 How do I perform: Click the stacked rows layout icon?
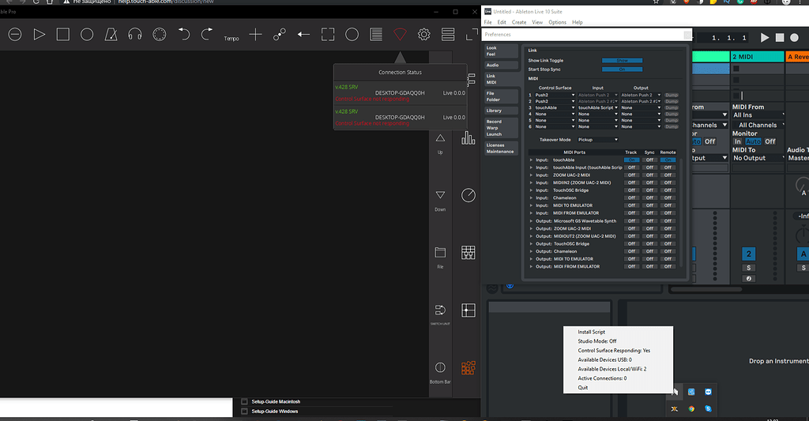pyautogui.click(x=448, y=35)
